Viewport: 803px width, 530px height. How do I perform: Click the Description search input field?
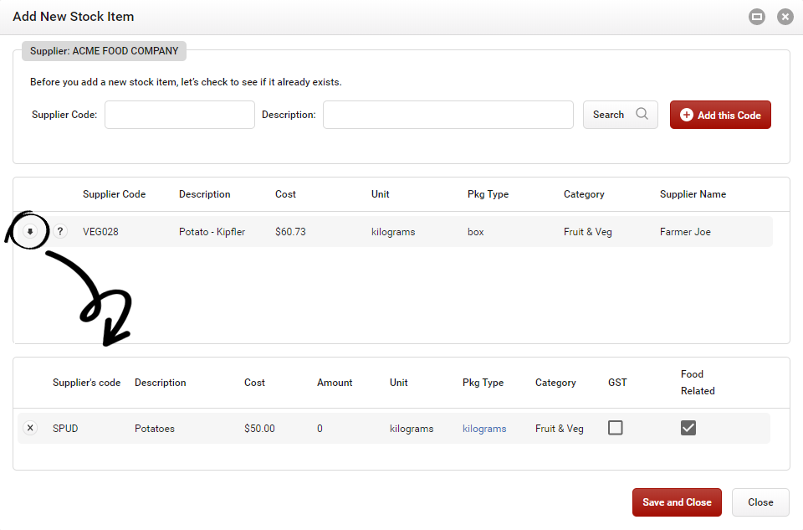[x=448, y=115]
